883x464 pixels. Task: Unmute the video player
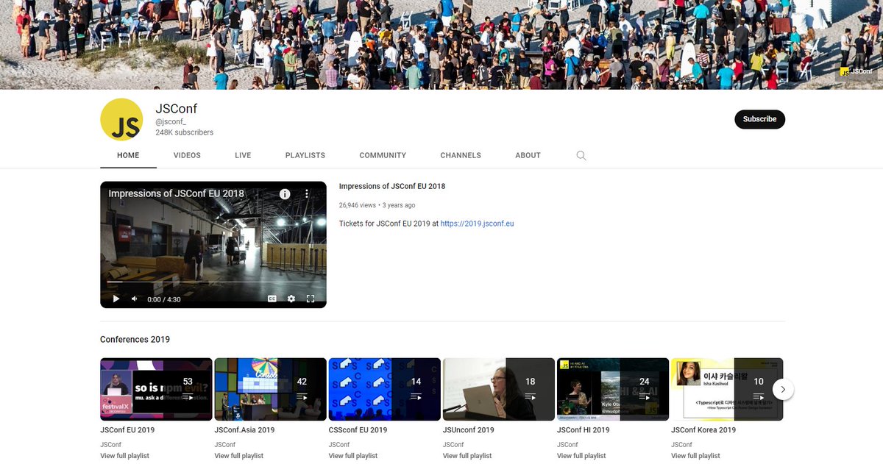pyautogui.click(x=134, y=299)
